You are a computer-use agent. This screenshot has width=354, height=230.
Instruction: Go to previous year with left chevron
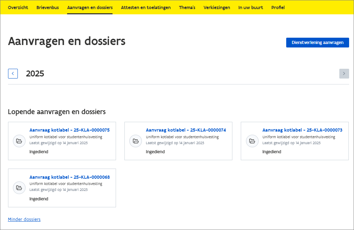(x=13, y=74)
